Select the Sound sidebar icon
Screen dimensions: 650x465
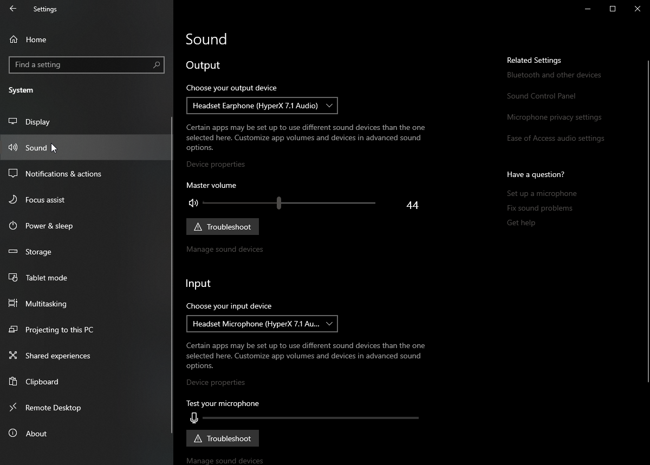(x=12, y=147)
